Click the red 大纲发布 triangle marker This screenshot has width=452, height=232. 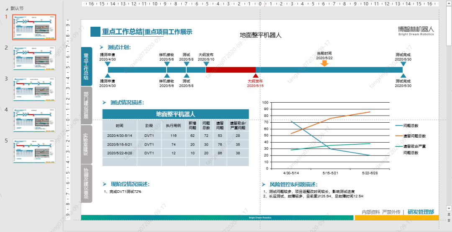(255, 76)
